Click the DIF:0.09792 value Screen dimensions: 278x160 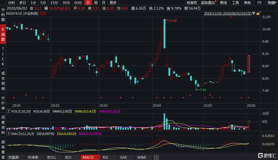coord(45,134)
